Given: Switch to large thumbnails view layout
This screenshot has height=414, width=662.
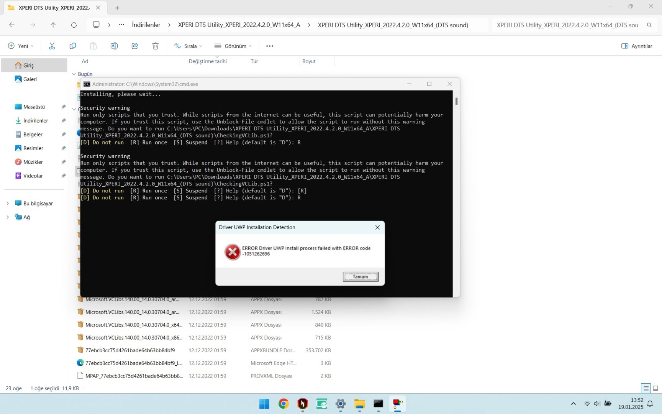Looking at the screenshot, I should [655, 388].
